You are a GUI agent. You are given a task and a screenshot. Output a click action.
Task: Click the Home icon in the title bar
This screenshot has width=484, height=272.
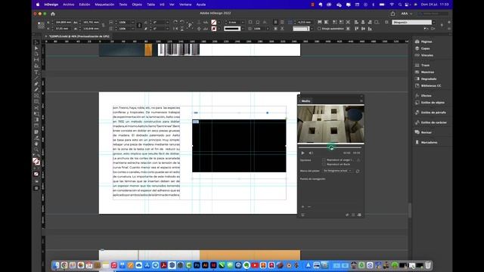(53, 14)
